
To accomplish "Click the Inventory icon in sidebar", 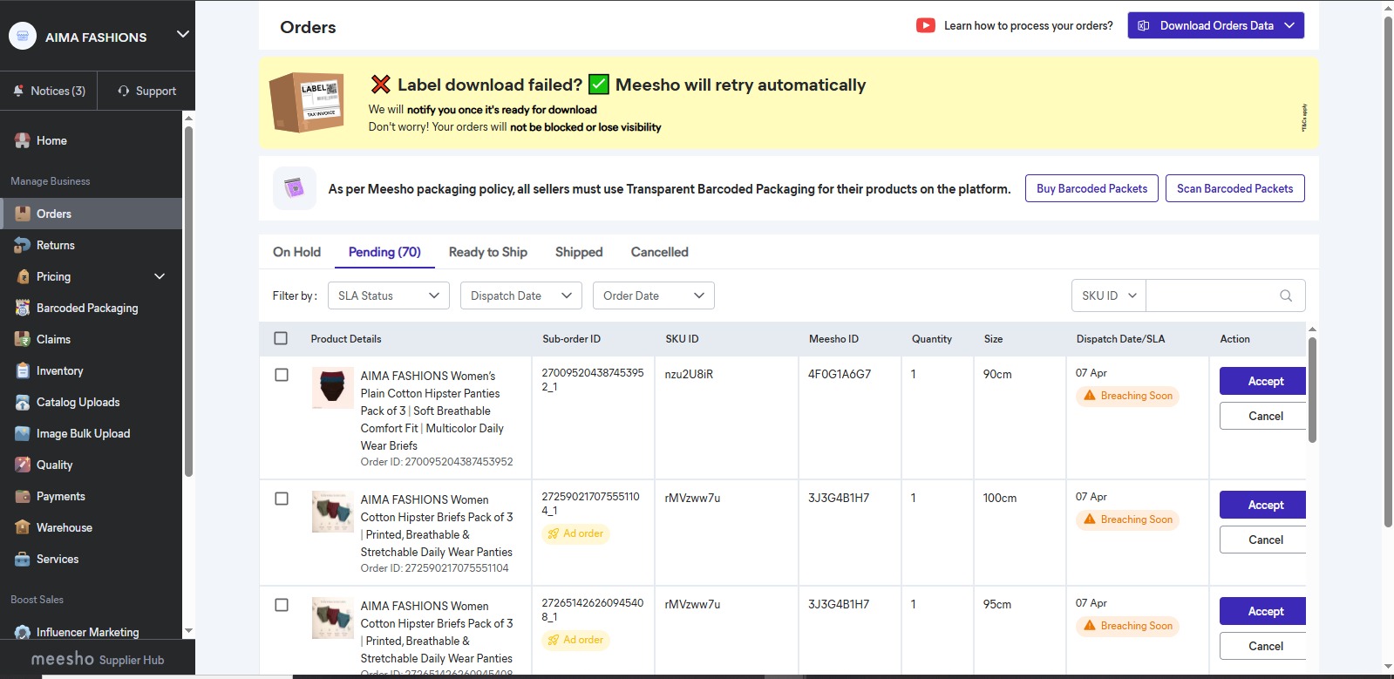I will pos(23,370).
